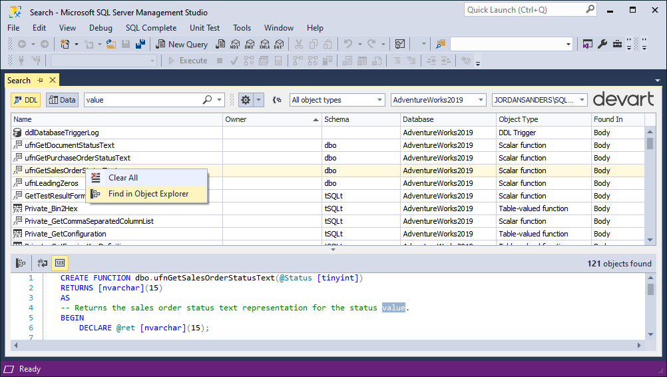Sort by the Object Type column header
This screenshot has width=667, height=377.
[544, 120]
